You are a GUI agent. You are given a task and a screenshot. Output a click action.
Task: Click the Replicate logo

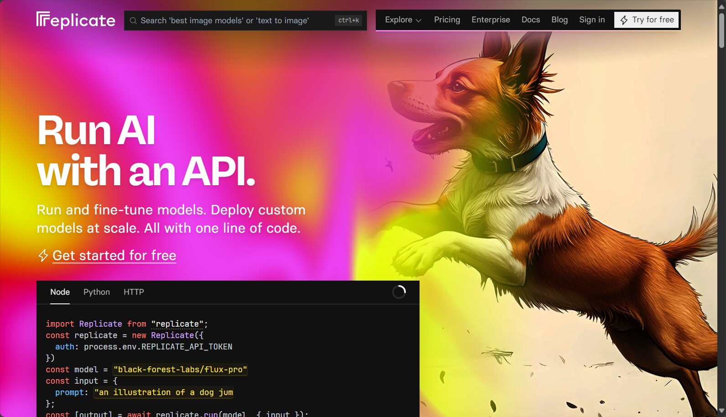point(76,21)
